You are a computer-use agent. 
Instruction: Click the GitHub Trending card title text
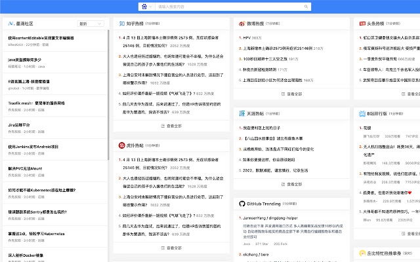(264, 204)
